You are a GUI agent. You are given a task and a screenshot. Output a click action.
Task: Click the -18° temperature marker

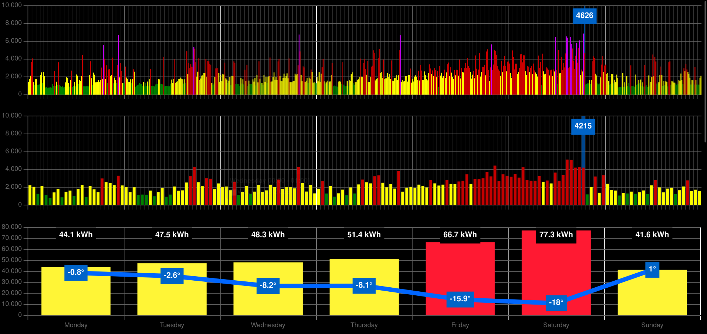(556, 303)
